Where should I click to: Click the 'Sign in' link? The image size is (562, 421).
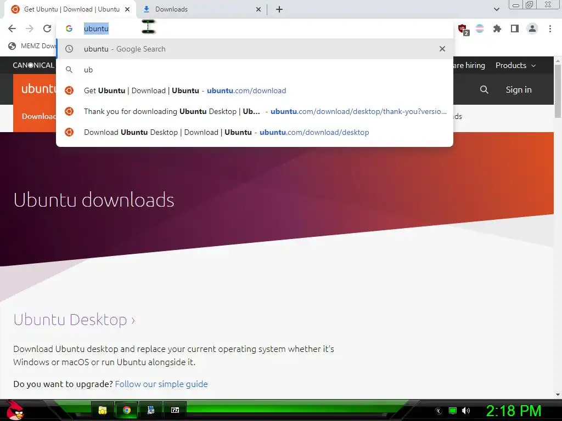click(x=518, y=89)
